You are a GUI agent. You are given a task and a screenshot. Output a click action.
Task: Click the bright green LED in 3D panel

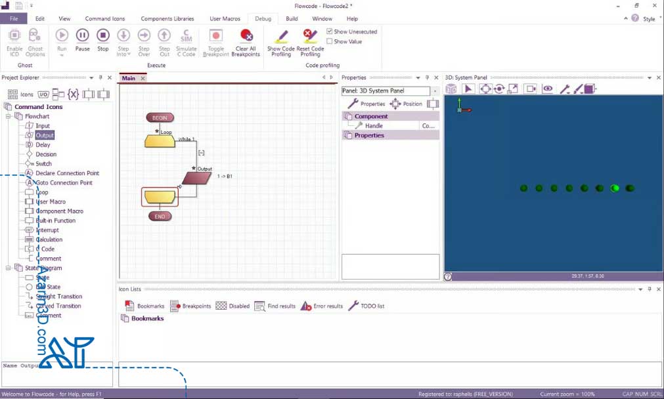click(x=615, y=188)
